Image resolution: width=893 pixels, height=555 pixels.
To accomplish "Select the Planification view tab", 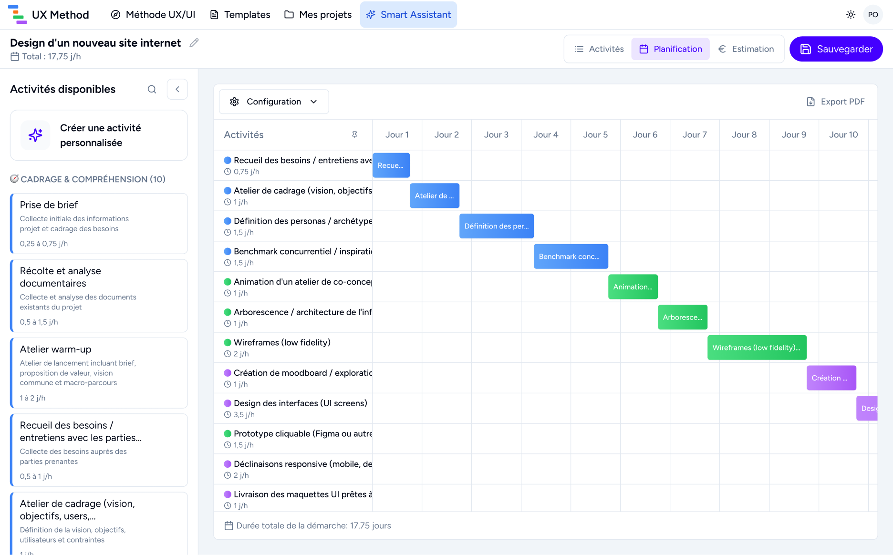I will coord(670,49).
